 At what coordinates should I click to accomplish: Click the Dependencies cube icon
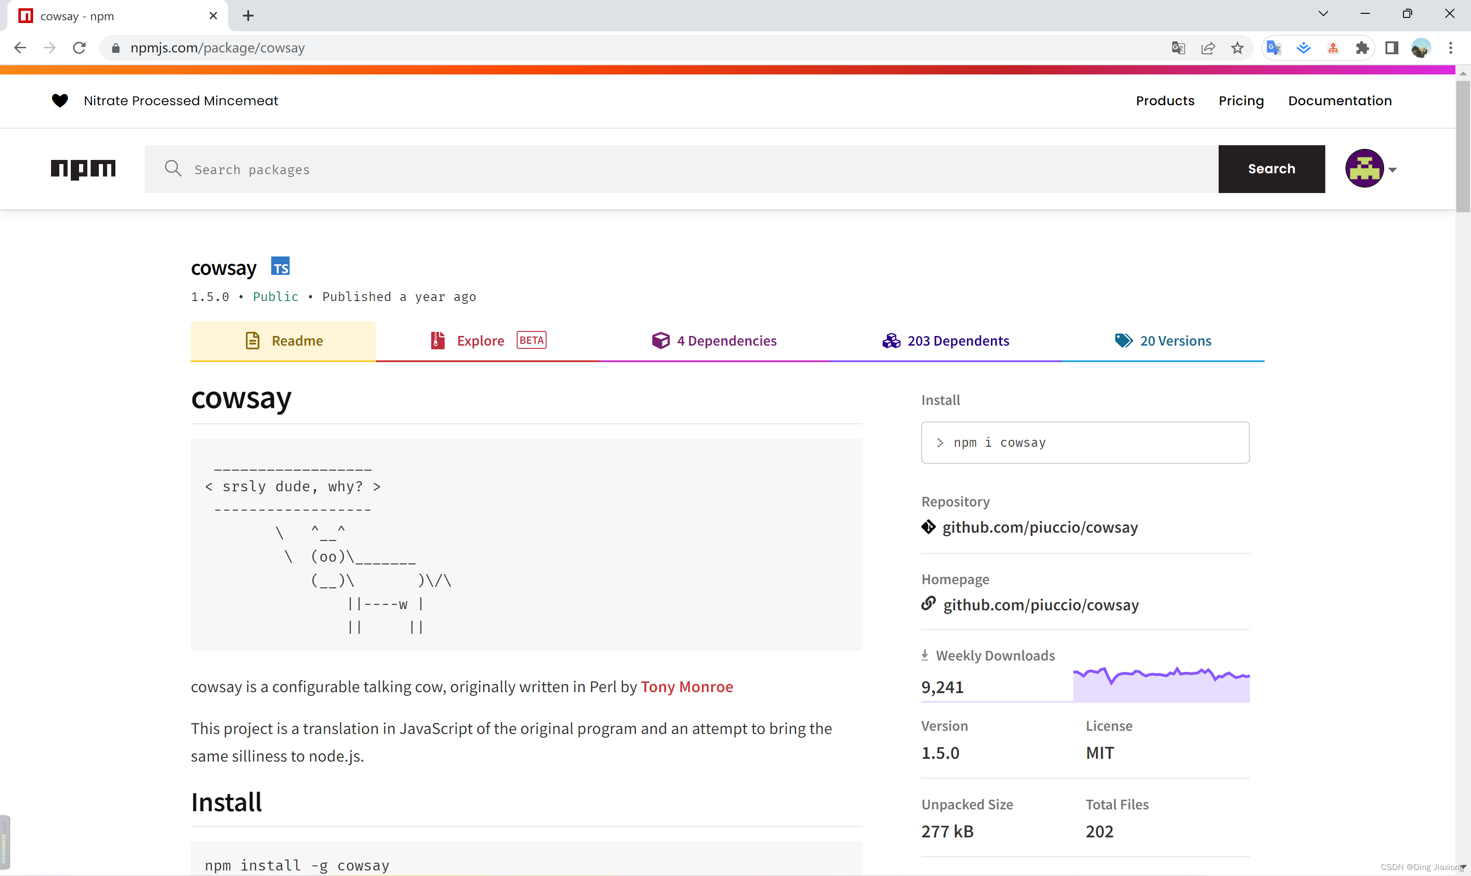tap(661, 341)
